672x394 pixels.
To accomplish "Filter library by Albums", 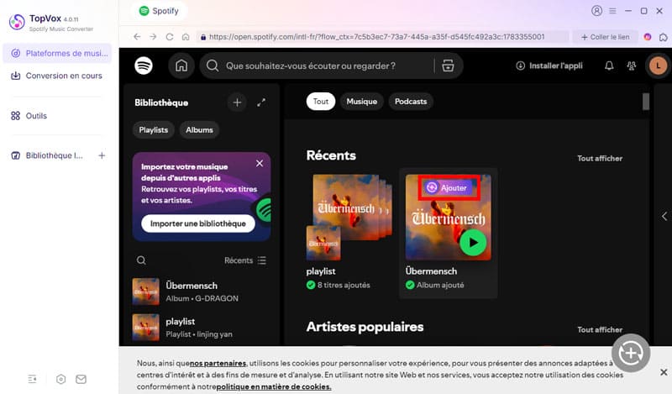I will [199, 130].
